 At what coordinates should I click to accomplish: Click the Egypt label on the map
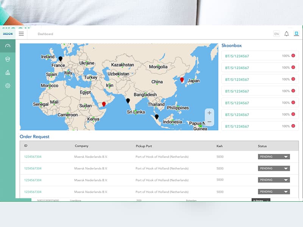(85, 92)
